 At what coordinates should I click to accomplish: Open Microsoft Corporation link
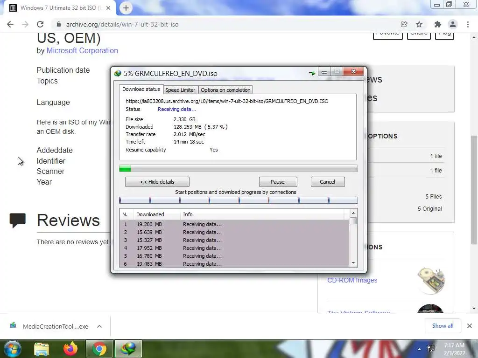(82, 50)
